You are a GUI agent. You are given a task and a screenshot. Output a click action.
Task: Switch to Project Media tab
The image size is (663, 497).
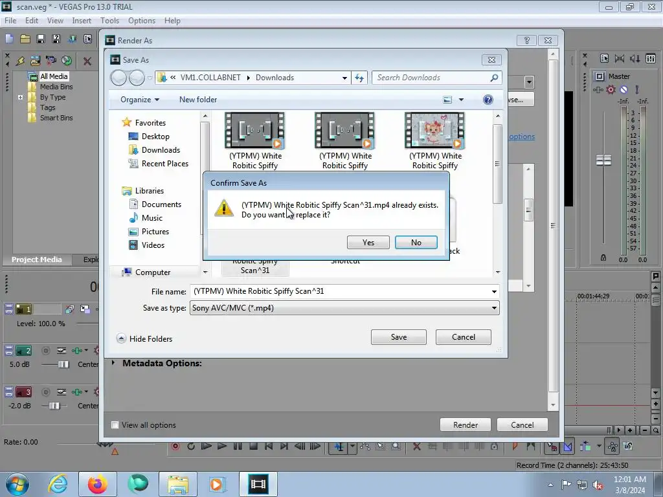tap(36, 260)
